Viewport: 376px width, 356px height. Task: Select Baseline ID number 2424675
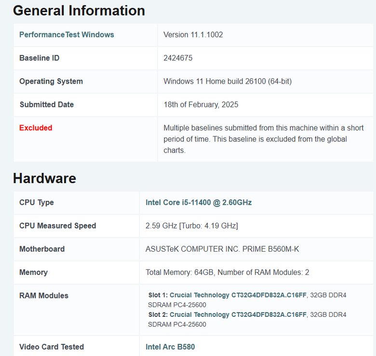178,58
